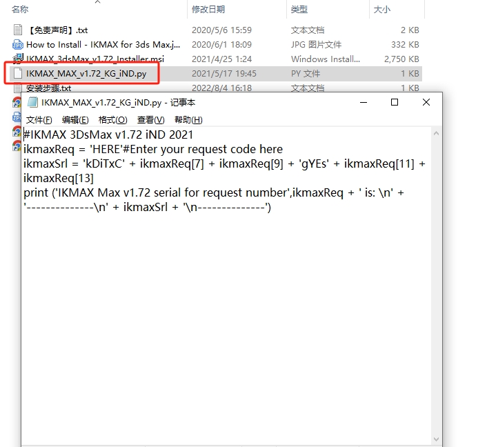The height and width of the screenshot is (447, 487).
Task: Click the PY 文件 type cell
Action: tap(306, 74)
